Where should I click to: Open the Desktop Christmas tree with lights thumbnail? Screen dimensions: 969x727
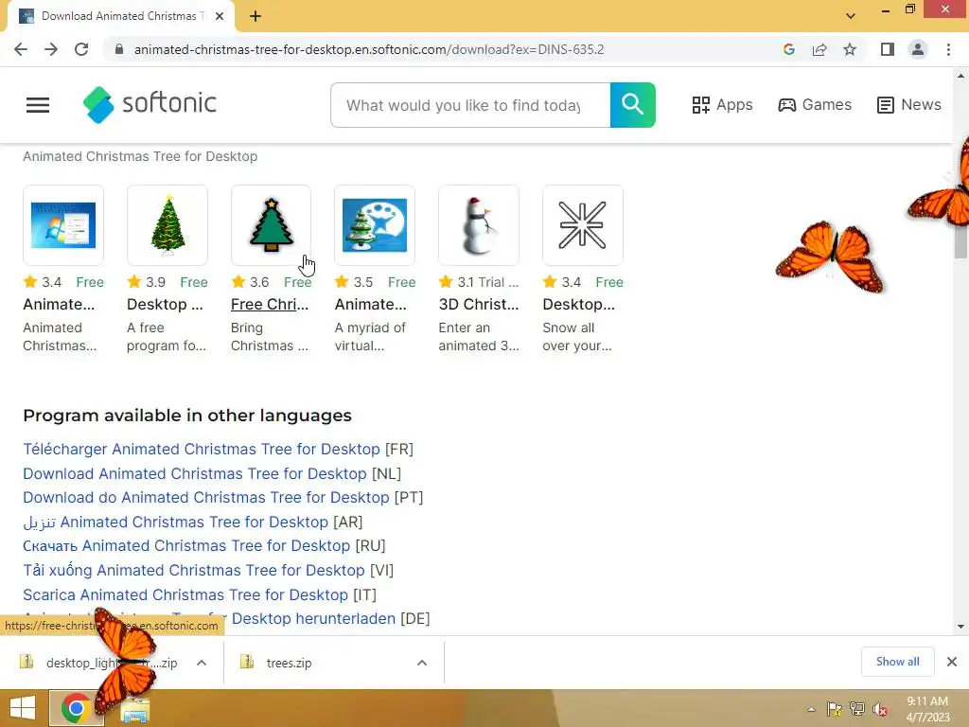tap(167, 225)
